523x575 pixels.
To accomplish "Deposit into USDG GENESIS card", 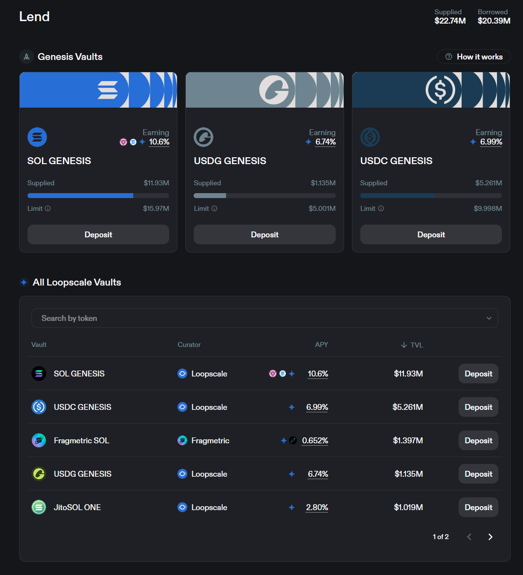I will click(264, 235).
